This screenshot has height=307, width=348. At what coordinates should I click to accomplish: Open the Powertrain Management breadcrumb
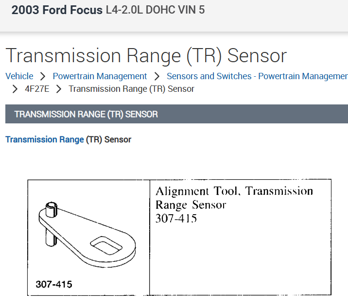pyautogui.click(x=100, y=76)
